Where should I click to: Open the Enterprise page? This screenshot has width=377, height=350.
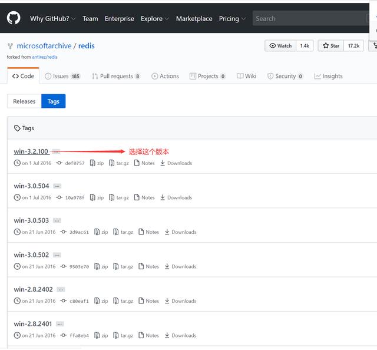point(119,18)
